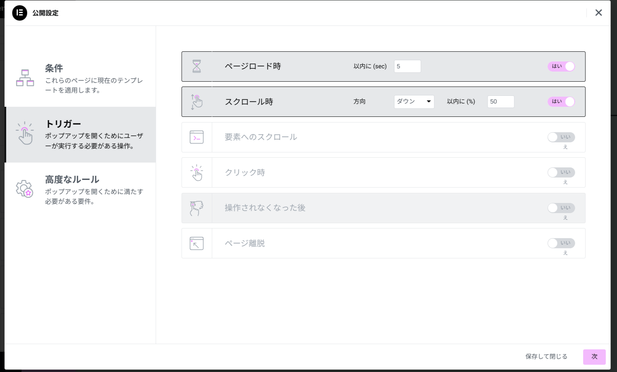Click the ページ離脱 label text
This screenshot has height=372, width=617.
245,243
